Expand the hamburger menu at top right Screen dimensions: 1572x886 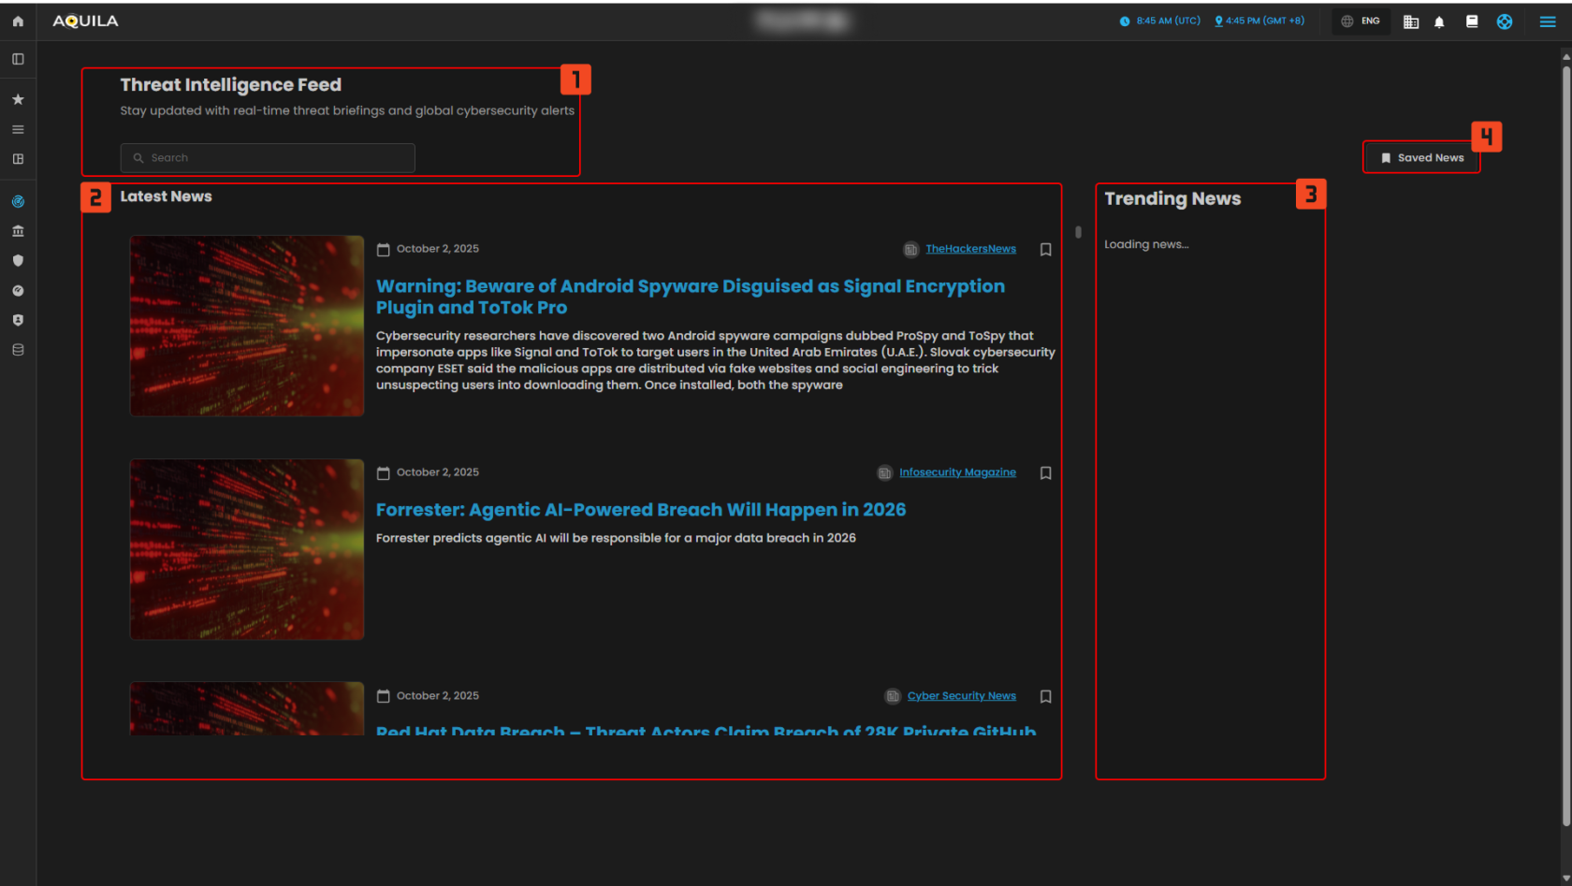(x=1548, y=22)
